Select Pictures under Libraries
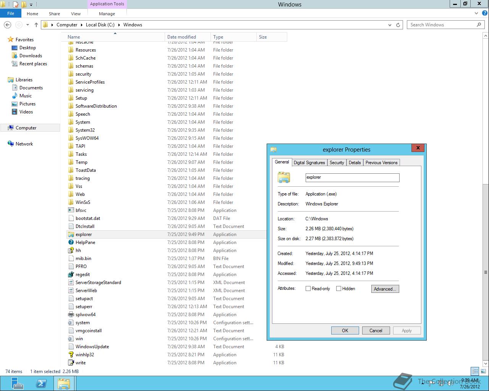489x391 pixels. click(28, 104)
